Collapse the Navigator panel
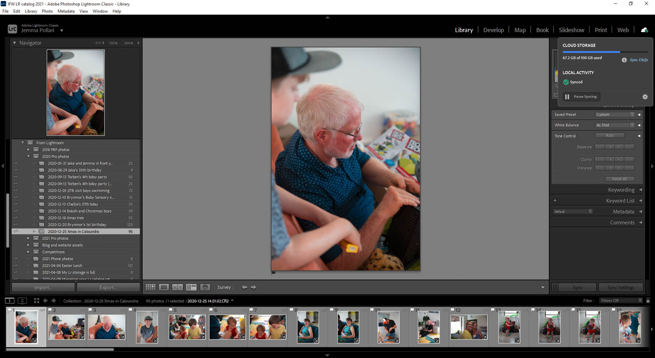655x358 pixels. [x=15, y=43]
